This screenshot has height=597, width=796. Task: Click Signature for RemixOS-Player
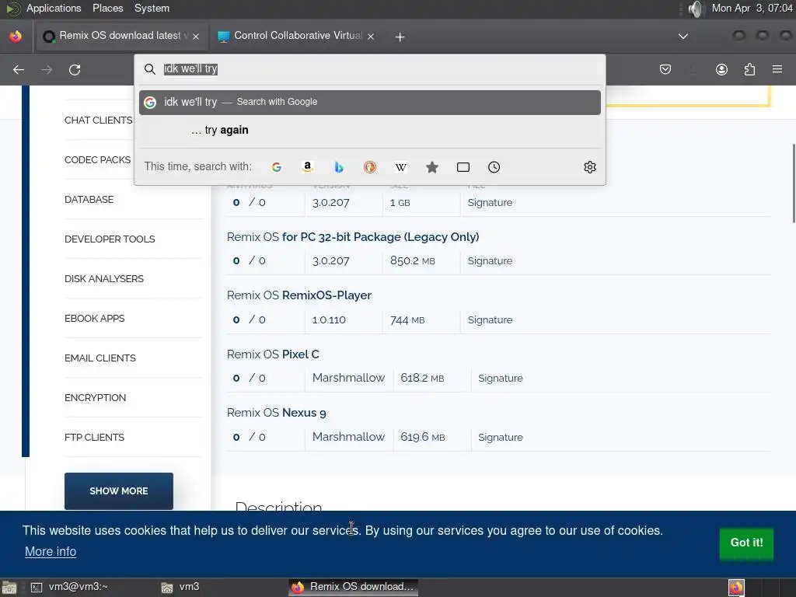pos(490,319)
